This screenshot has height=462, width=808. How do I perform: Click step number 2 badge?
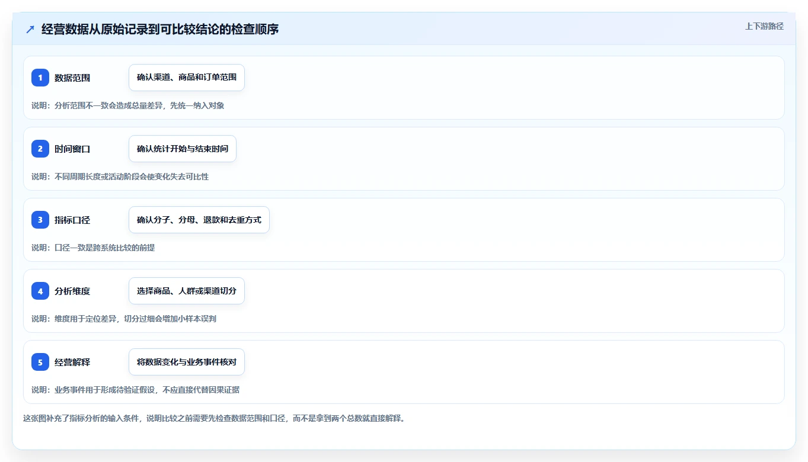(40, 149)
